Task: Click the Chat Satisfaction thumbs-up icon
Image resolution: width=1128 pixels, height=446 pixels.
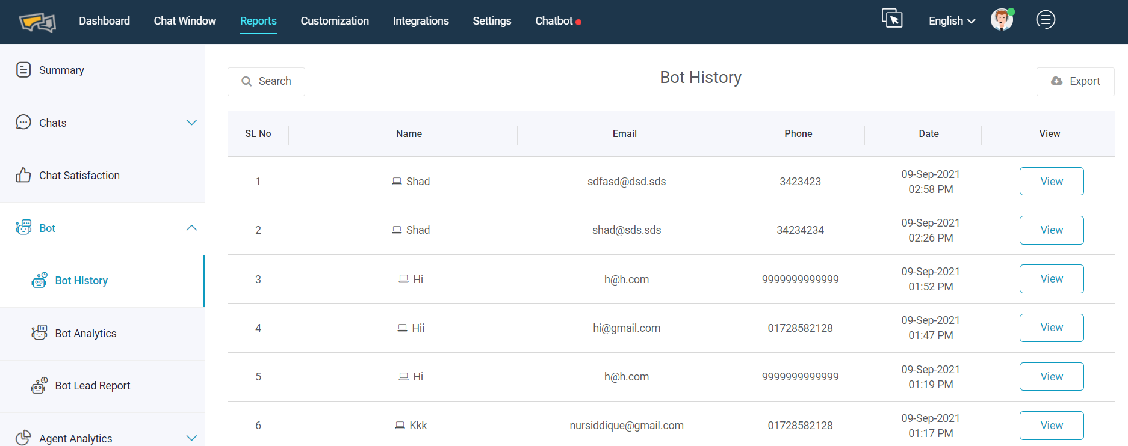Action: pyautogui.click(x=23, y=175)
